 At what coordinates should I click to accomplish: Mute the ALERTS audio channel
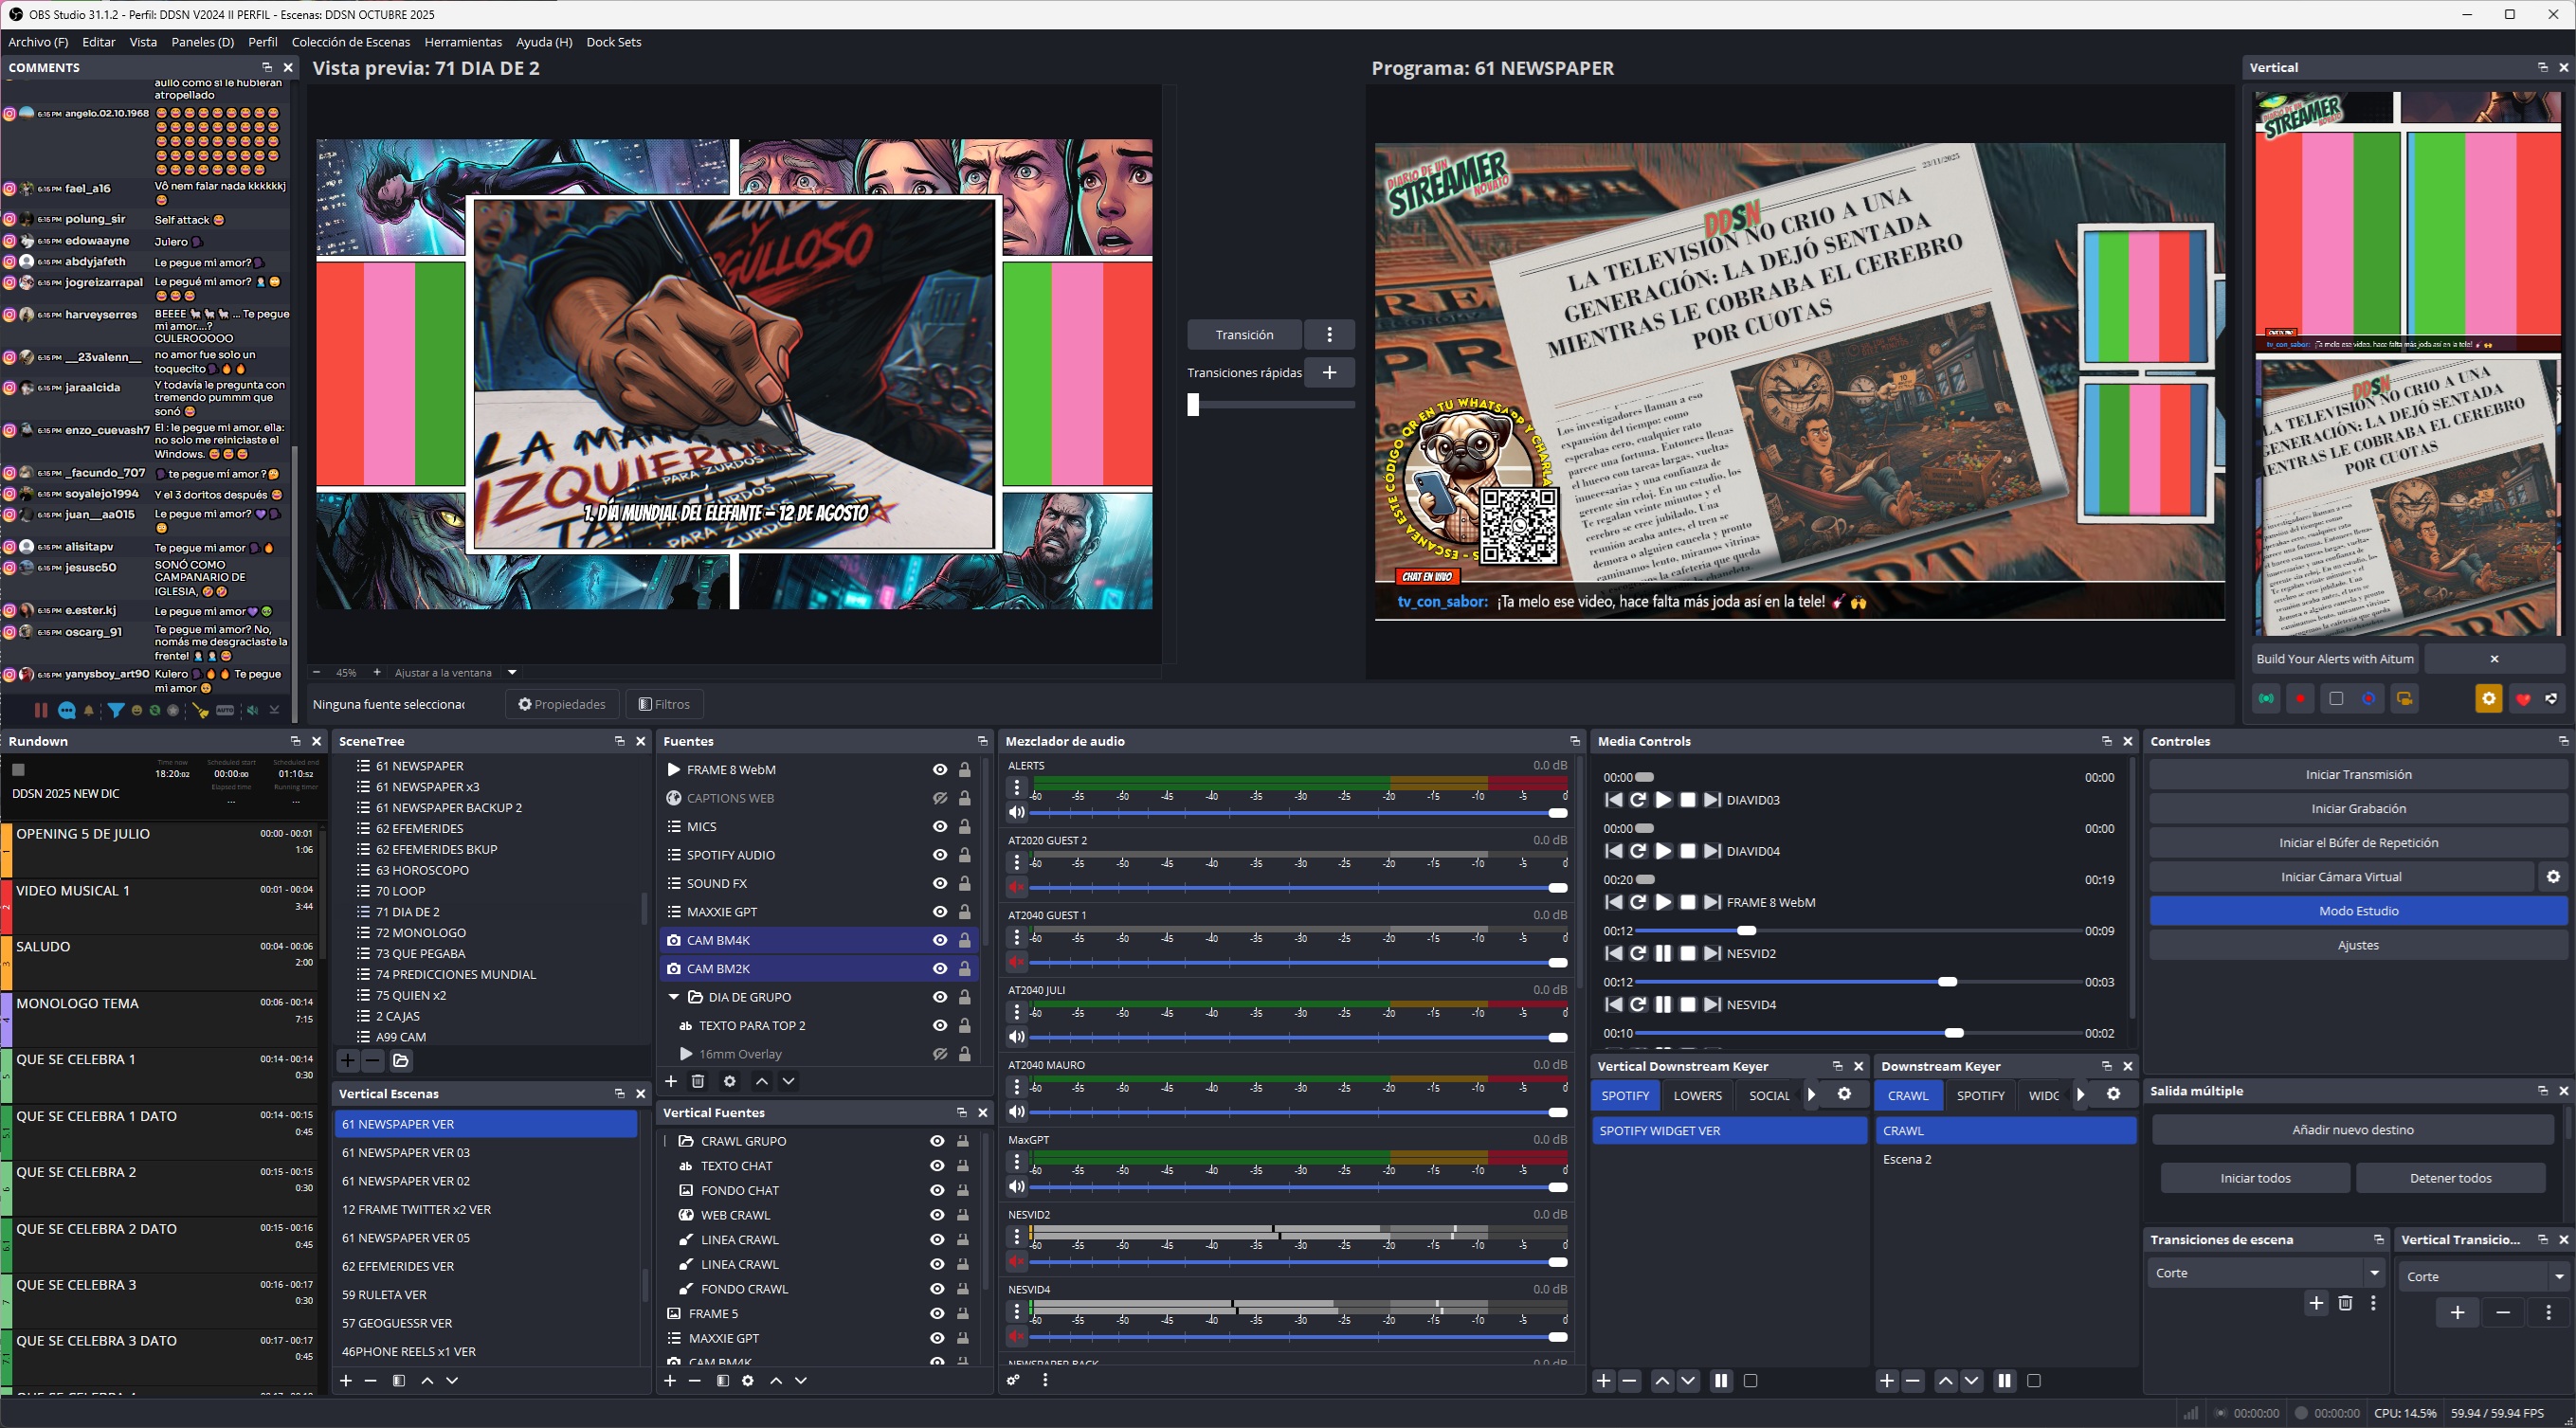point(1016,812)
